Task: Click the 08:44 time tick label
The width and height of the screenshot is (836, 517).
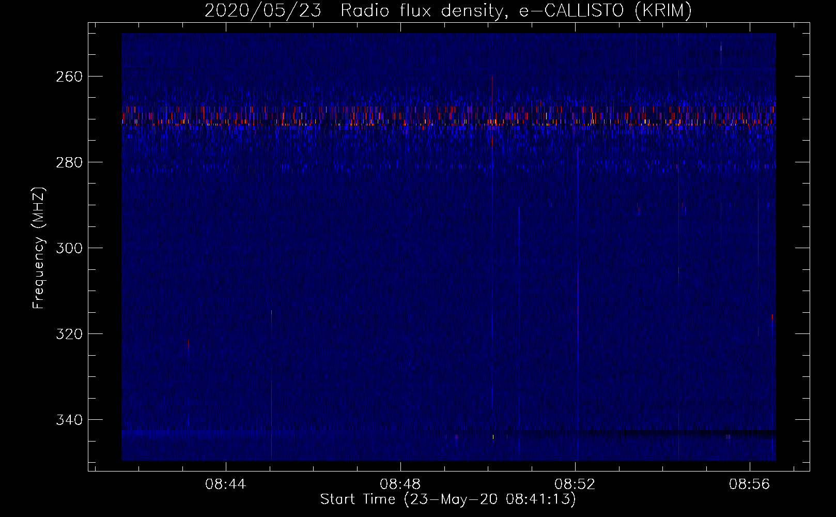Action: click(x=226, y=484)
